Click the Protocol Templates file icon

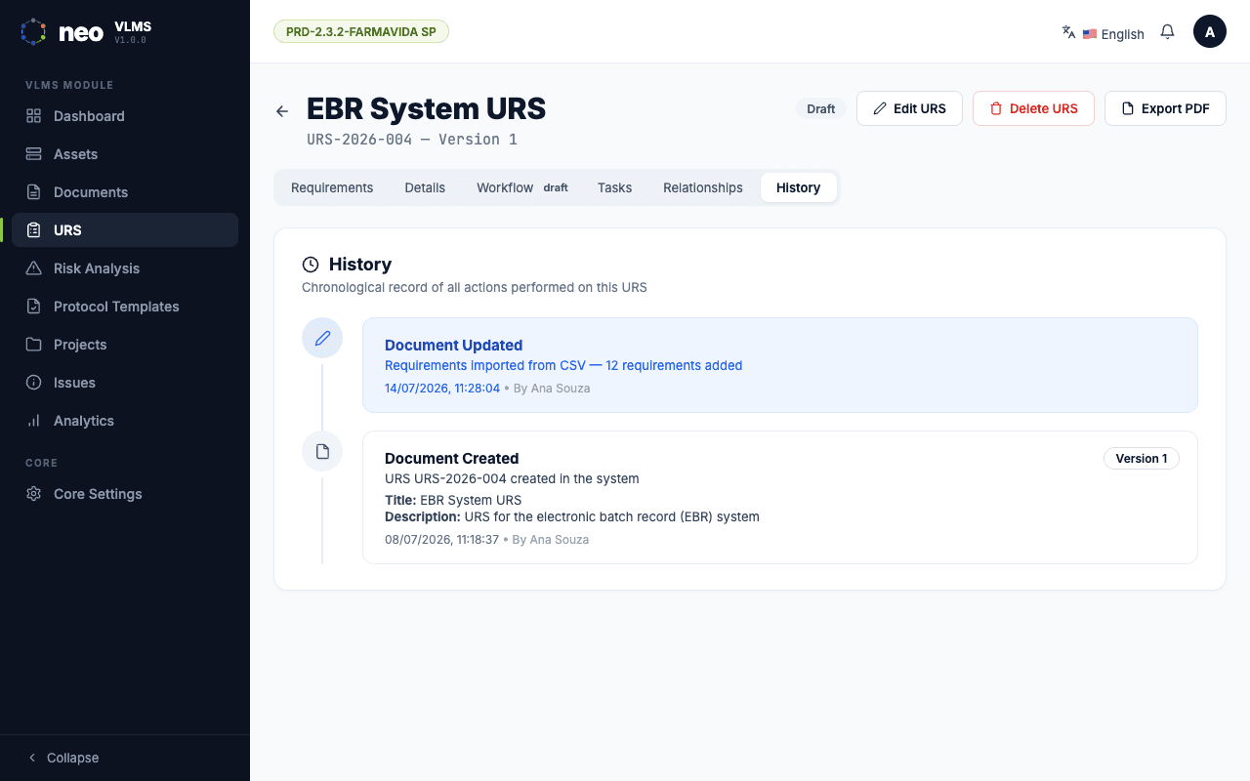[33, 307]
